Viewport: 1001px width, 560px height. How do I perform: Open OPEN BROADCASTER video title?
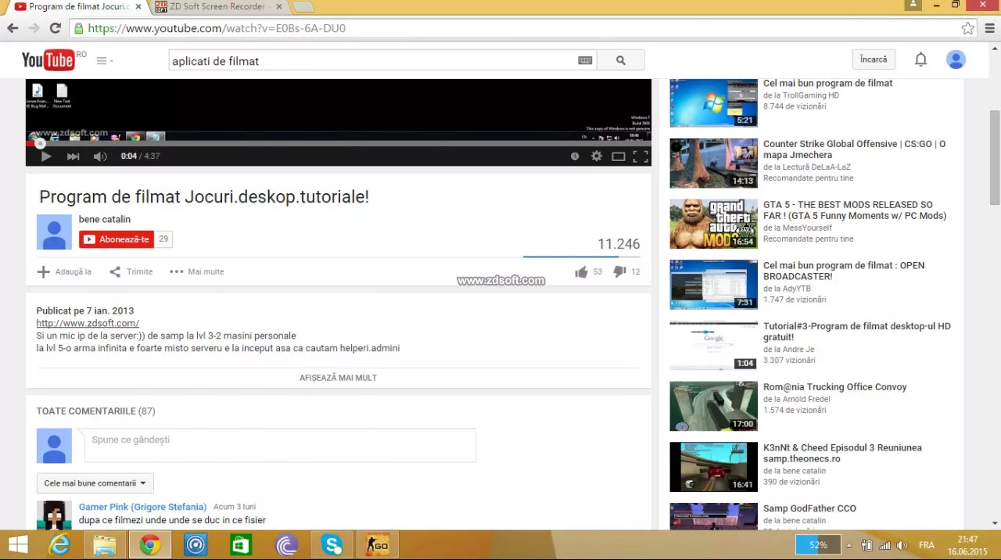point(844,271)
